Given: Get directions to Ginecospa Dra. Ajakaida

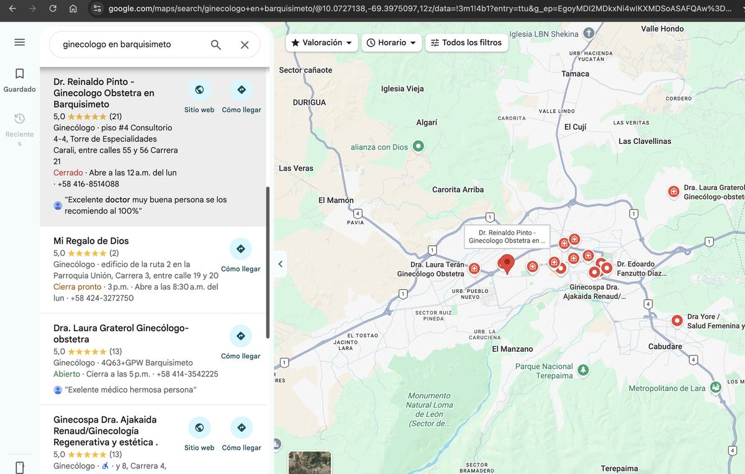Looking at the screenshot, I should click(242, 434).
